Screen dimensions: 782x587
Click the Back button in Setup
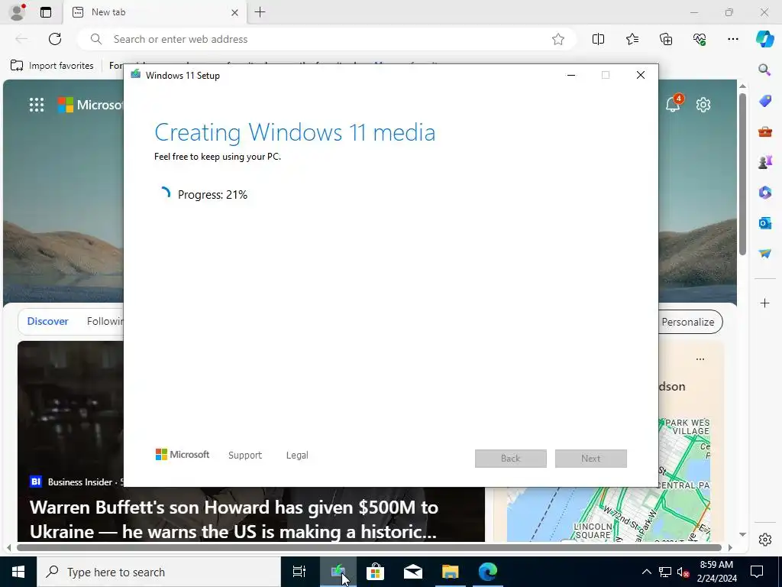tap(511, 459)
